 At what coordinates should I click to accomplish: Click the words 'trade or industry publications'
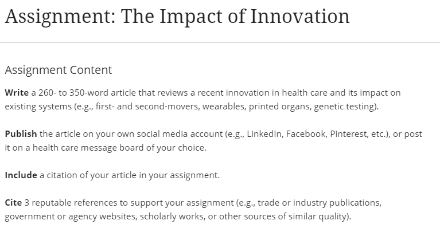pyautogui.click(x=319, y=202)
